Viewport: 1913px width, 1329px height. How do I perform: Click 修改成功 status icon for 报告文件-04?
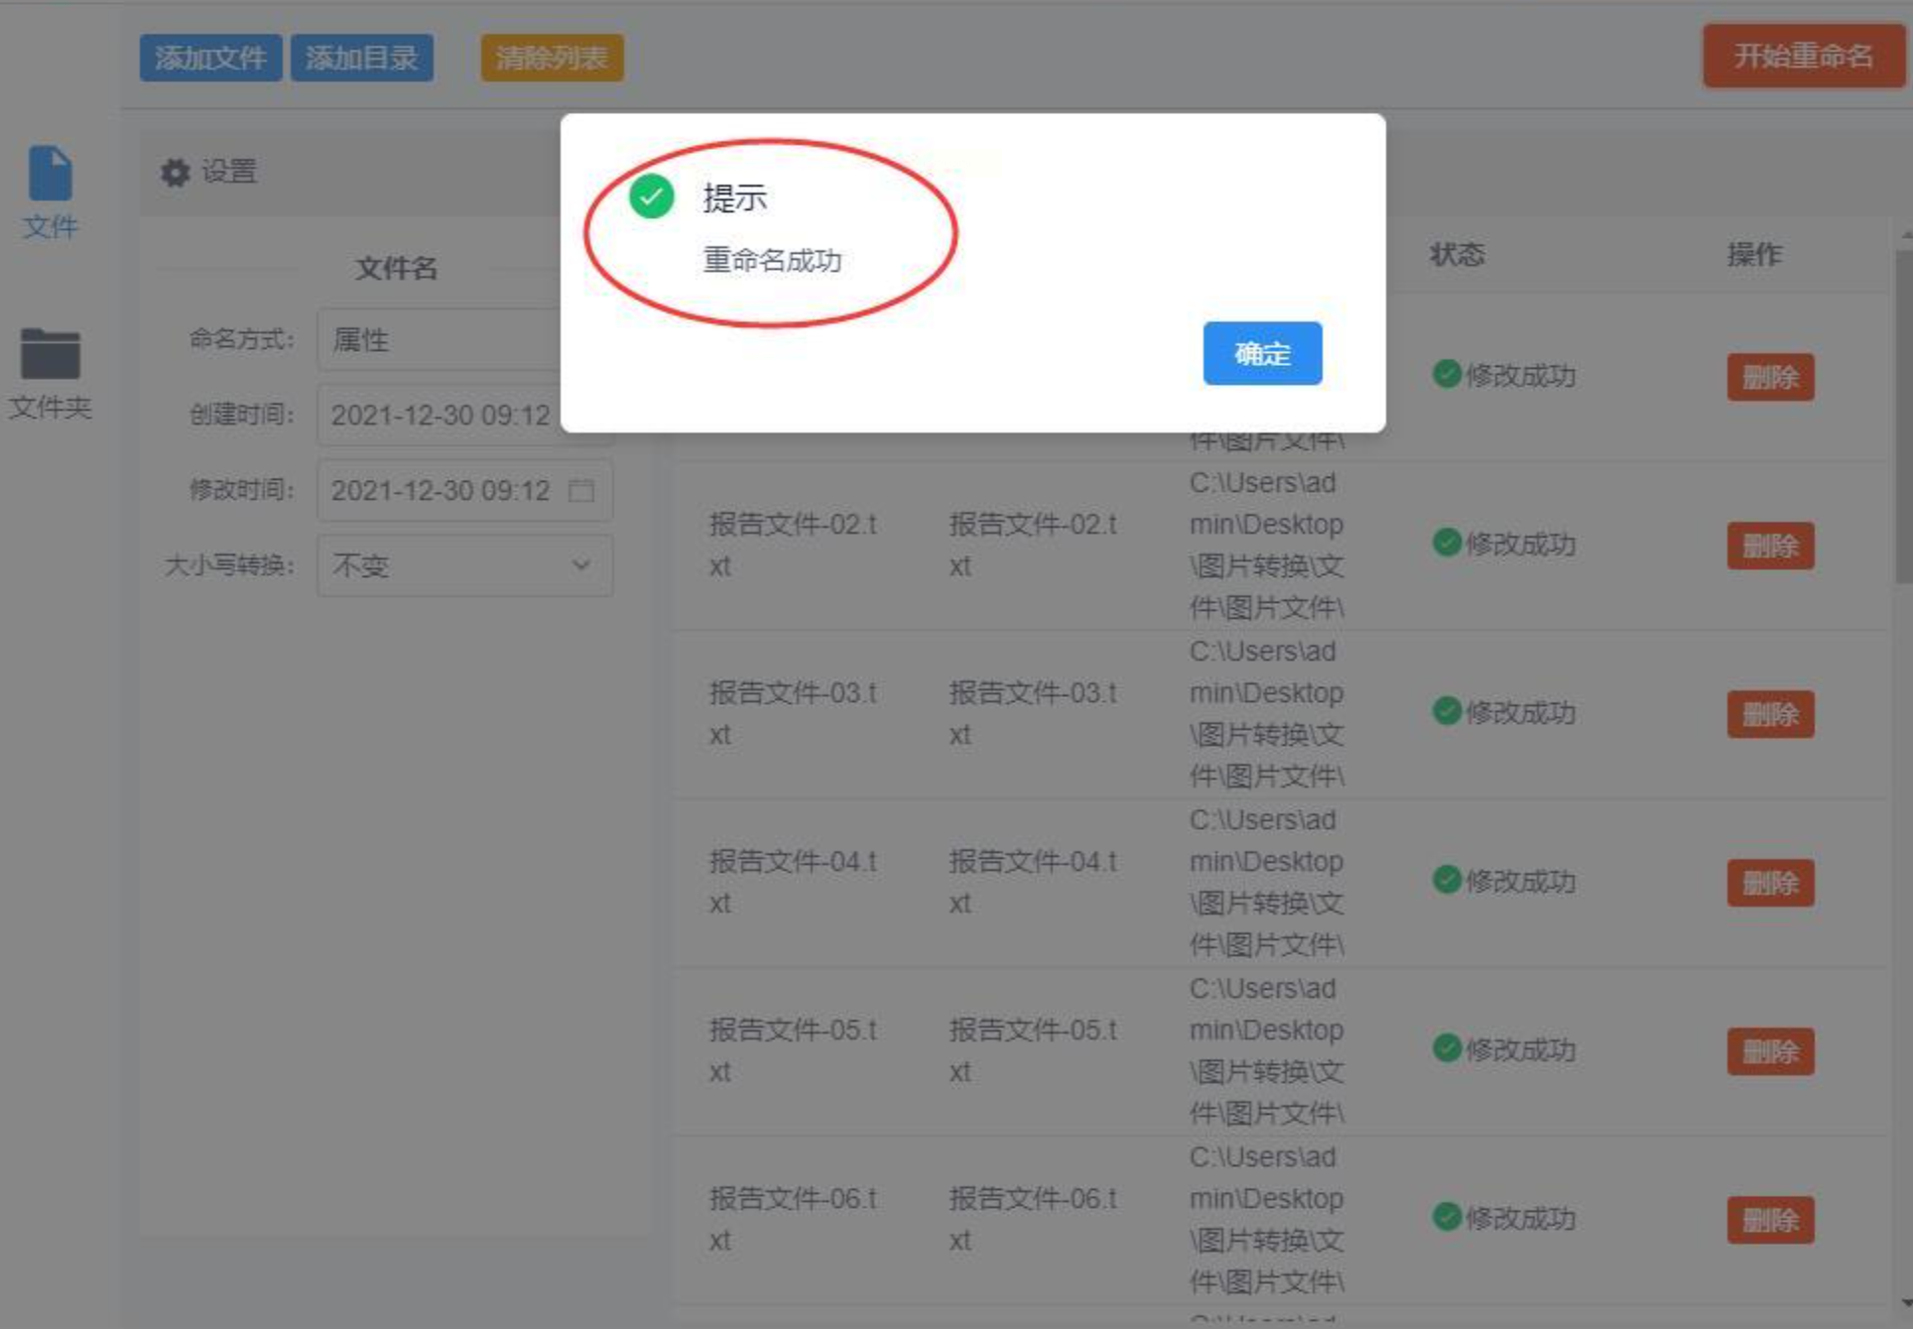coord(1447,880)
